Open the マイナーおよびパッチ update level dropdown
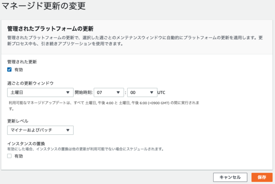This screenshot has height=184, width=275. (x=40, y=130)
